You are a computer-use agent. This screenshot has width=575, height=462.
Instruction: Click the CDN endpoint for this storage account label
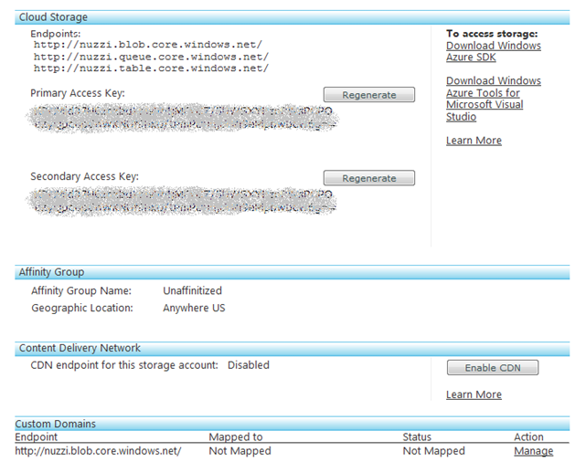124,365
